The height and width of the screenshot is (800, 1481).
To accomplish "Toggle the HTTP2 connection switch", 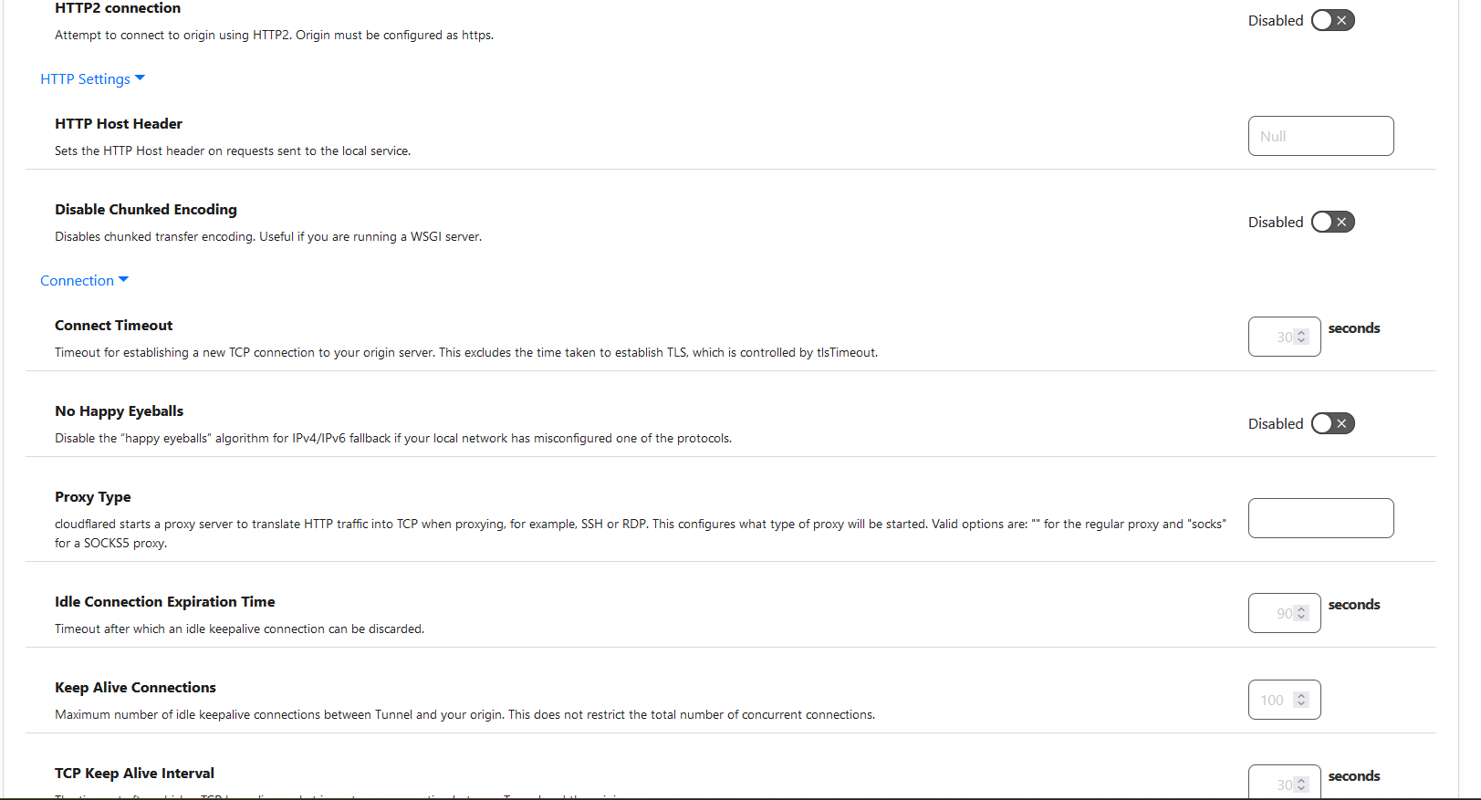I will pos(1332,20).
